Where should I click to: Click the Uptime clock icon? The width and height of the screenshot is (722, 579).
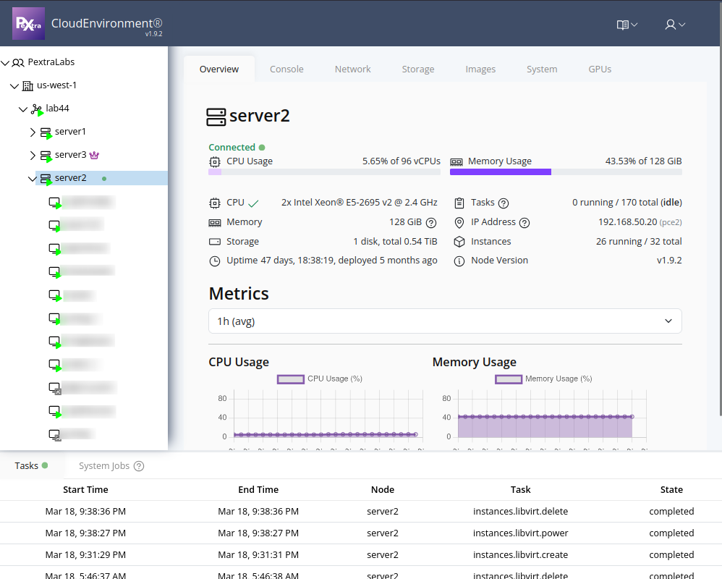point(215,261)
